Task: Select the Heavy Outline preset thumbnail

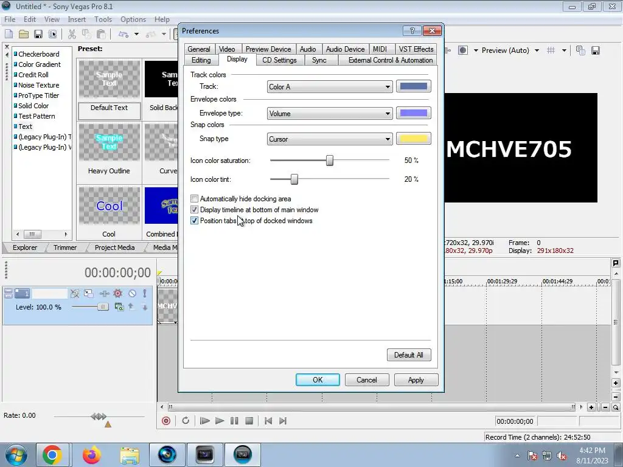Action: pos(110,142)
